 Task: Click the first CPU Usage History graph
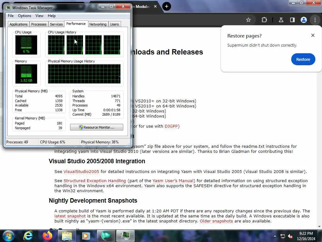[56, 45]
